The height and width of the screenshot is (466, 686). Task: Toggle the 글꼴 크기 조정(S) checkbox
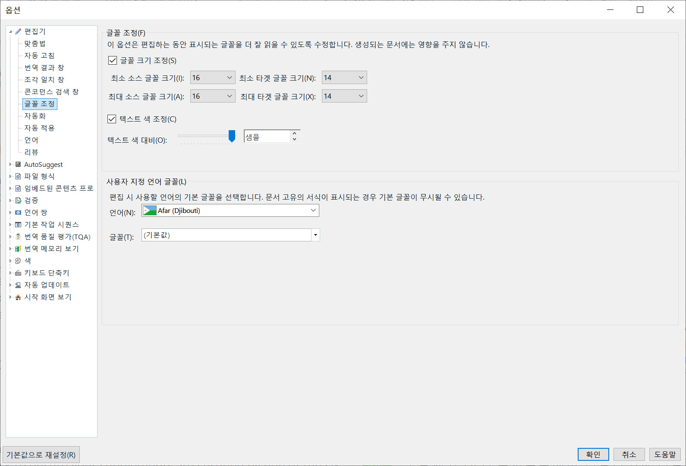[113, 60]
